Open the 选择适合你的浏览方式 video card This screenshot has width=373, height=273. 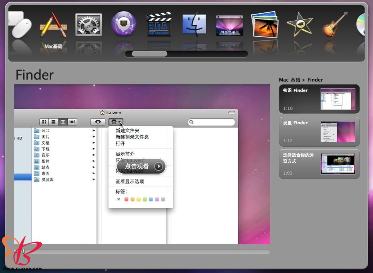click(x=319, y=164)
